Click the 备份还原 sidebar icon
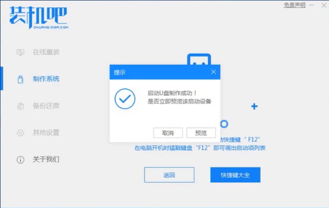The width and height of the screenshot is (329, 208). tap(20, 106)
